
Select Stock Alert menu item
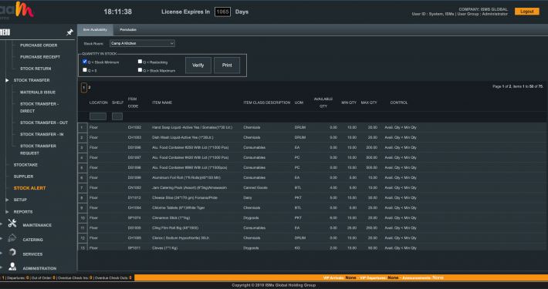(x=29, y=188)
